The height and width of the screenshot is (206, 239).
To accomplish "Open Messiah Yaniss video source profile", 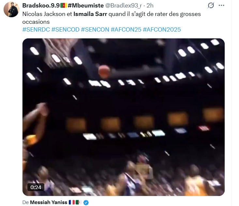I will (x=49, y=202).
